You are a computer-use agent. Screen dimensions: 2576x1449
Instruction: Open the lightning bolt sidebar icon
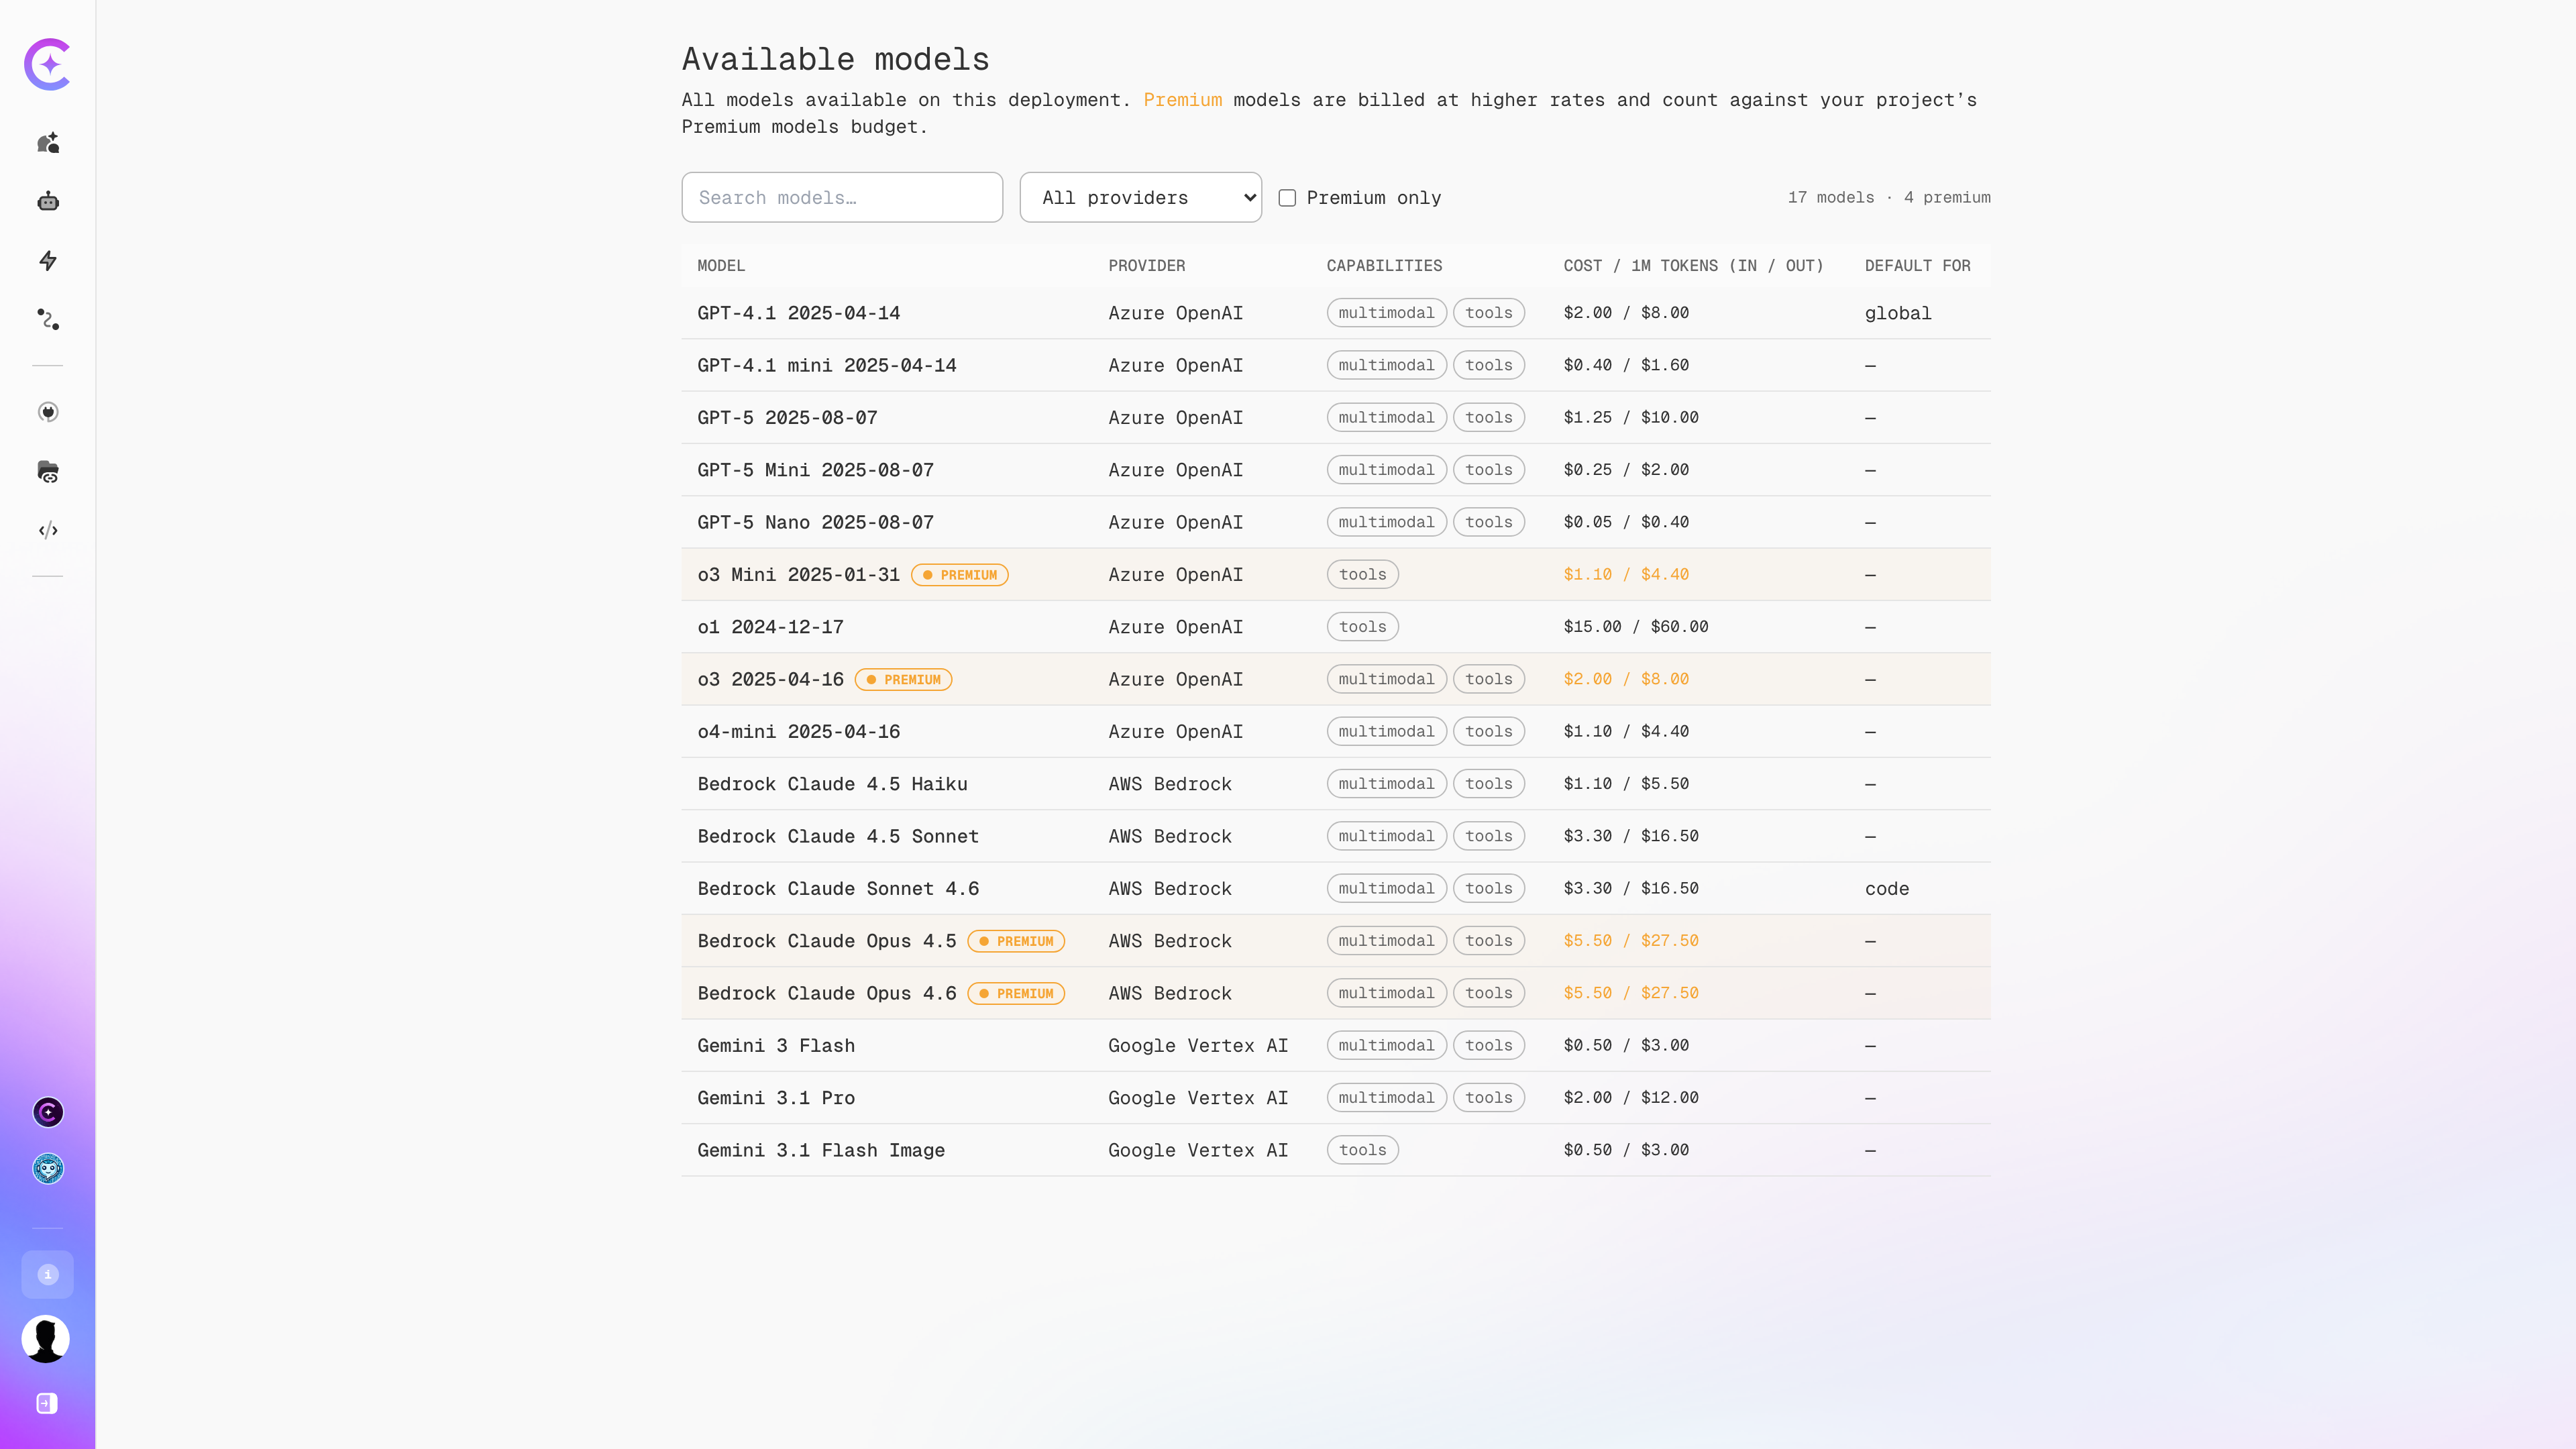(x=48, y=261)
